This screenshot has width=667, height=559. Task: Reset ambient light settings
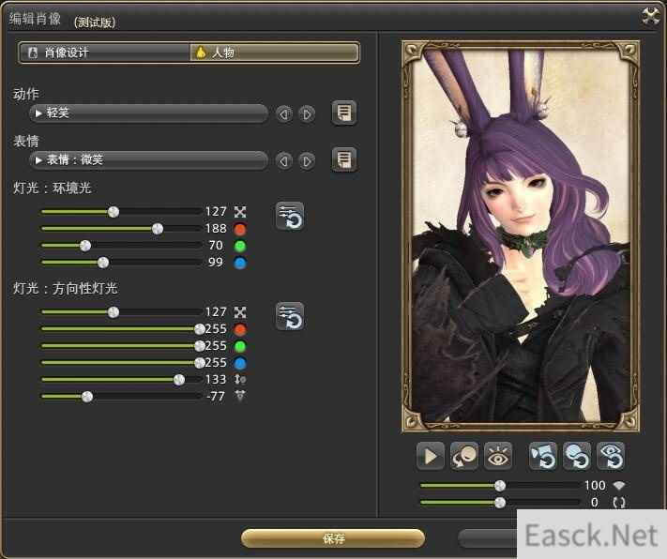pos(290,216)
